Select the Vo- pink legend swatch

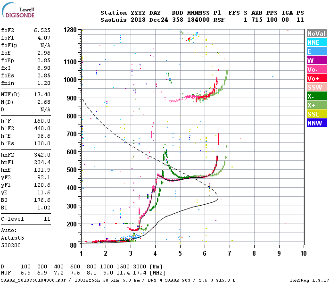click(x=317, y=69)
